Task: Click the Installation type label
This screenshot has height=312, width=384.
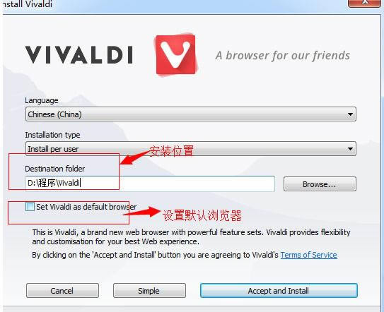Action: click(x=52, y=135)
